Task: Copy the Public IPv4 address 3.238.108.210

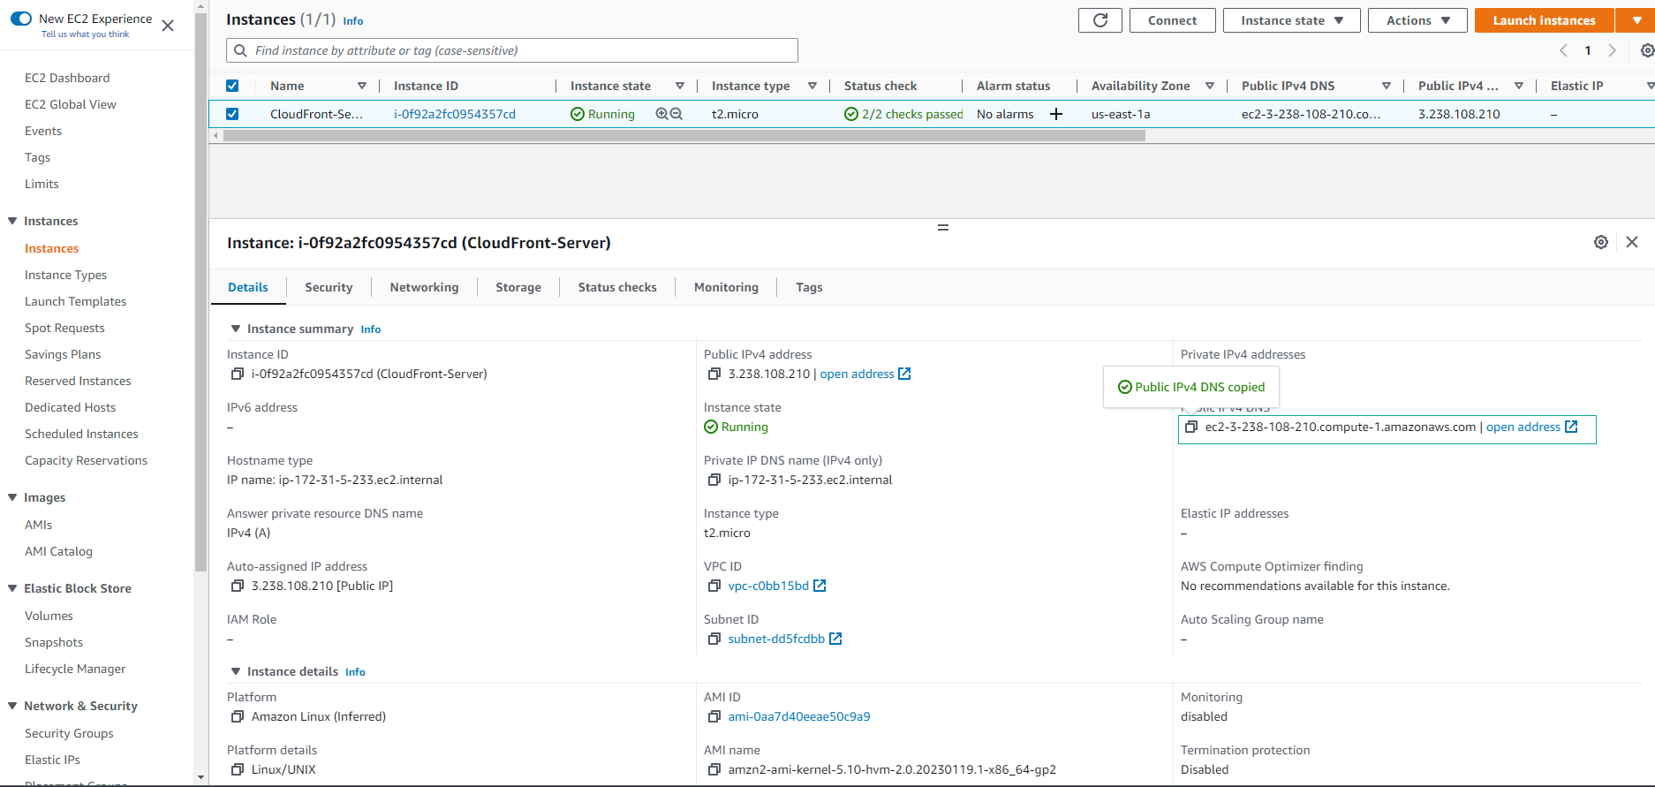Action: click(714, 374)
